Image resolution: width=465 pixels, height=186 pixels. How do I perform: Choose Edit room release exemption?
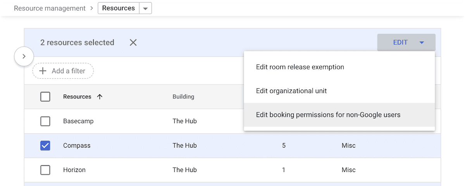coord(300,67)
